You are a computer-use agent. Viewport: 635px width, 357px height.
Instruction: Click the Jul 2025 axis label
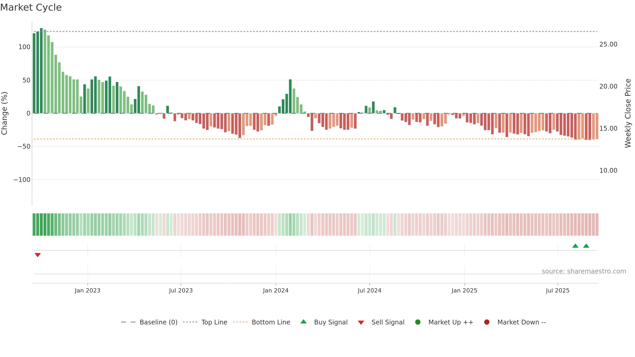558,290
